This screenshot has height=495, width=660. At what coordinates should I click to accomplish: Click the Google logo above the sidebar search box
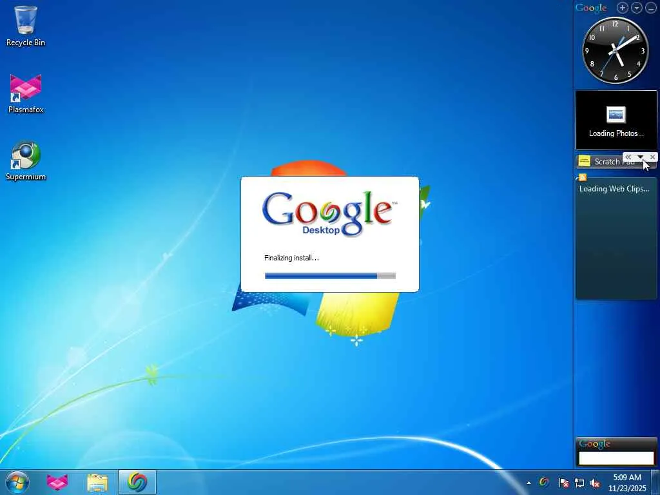tap(594, 444)
